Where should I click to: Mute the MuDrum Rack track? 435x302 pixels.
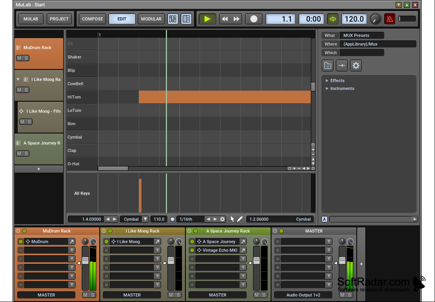pyautogui.click(x=19, y=58)
